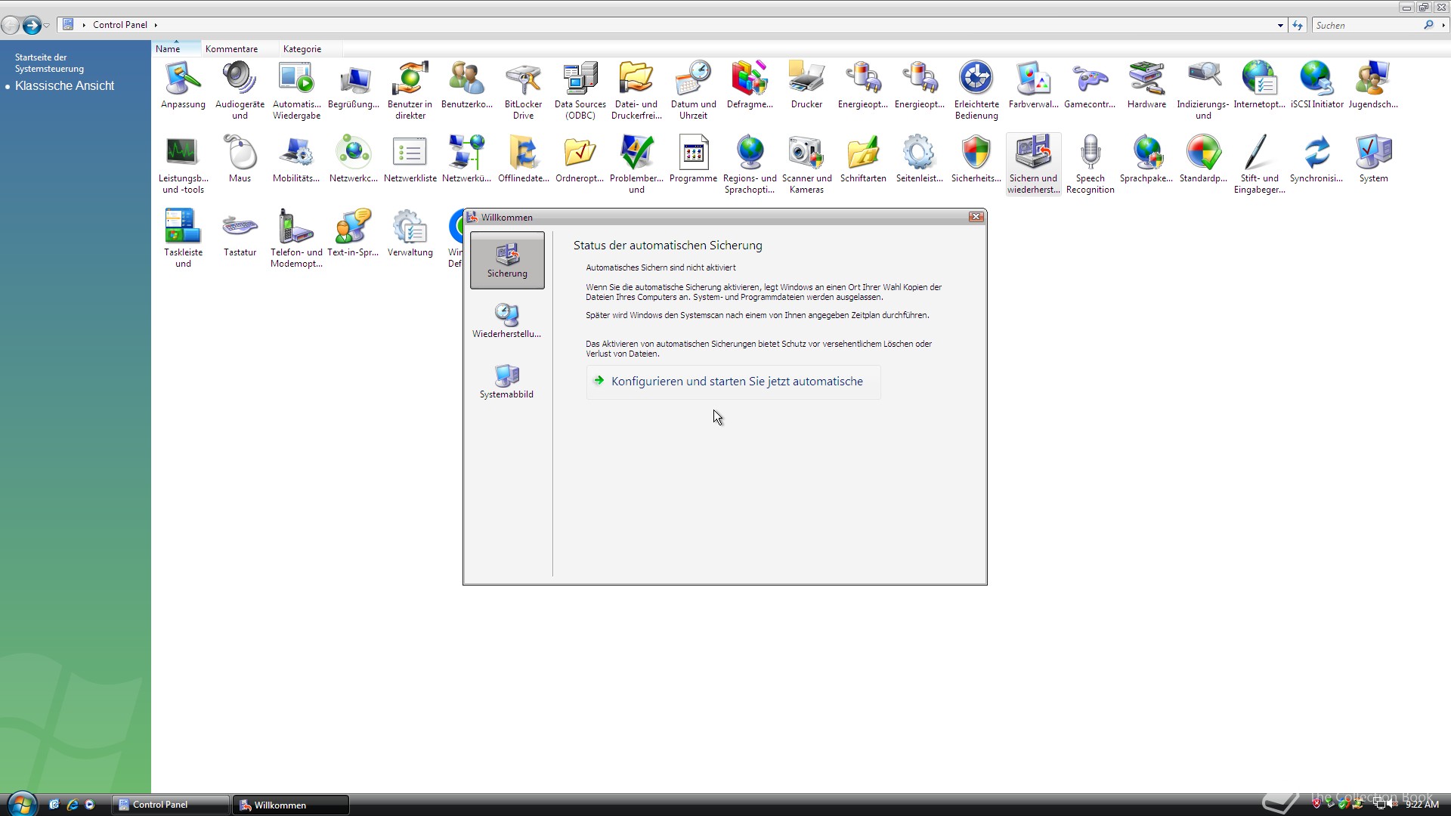This screenshot has width=1451, height=816.
Task: Open Internetoptionen icon
Action: [1260, 86]
